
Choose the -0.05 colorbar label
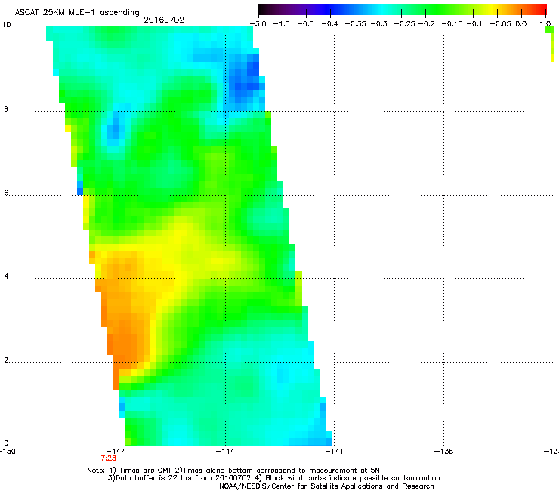tap(500, 24)
